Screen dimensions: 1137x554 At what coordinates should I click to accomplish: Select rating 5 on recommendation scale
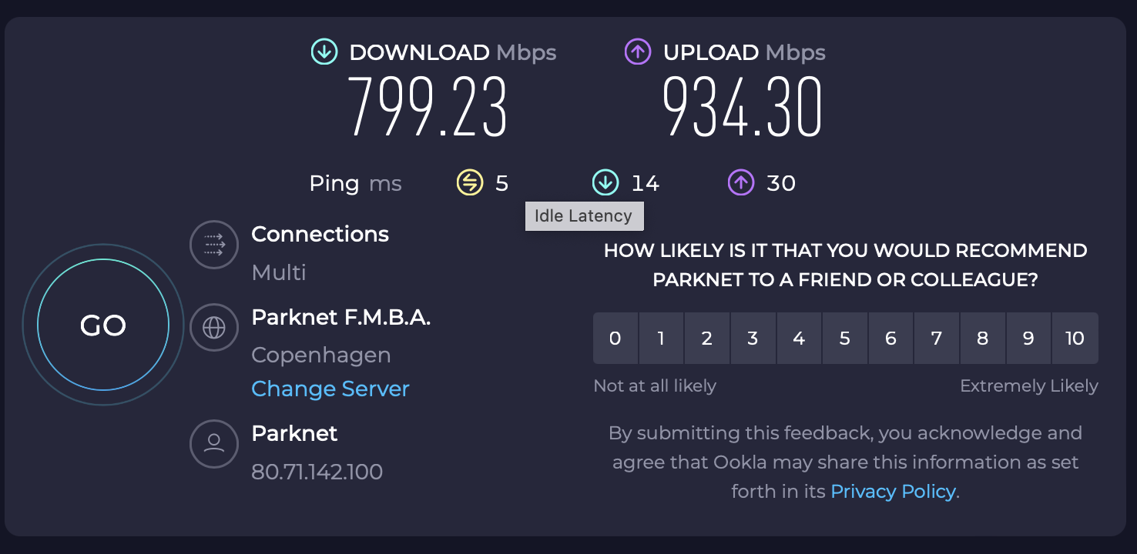844,339
